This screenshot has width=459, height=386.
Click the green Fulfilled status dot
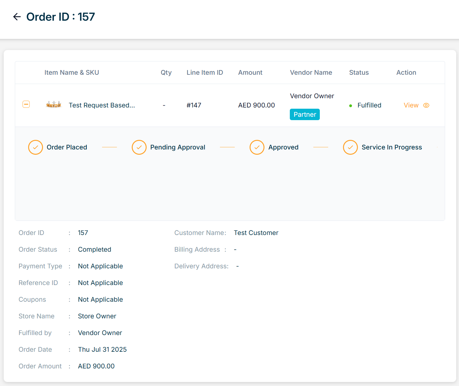[x=350, y=106]
